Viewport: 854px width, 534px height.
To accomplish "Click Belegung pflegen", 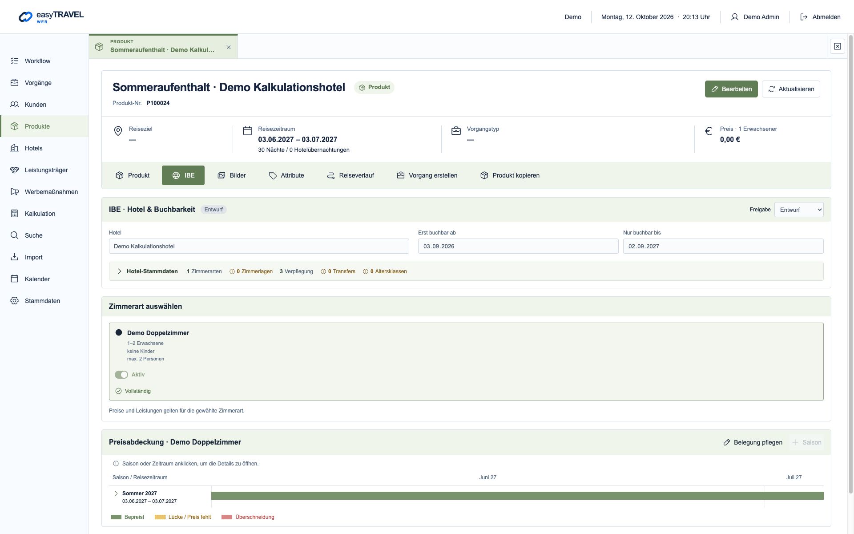I will click(753, 442).
